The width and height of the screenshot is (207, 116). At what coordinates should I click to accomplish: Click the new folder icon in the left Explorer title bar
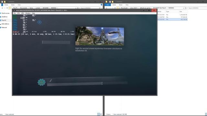5,2
